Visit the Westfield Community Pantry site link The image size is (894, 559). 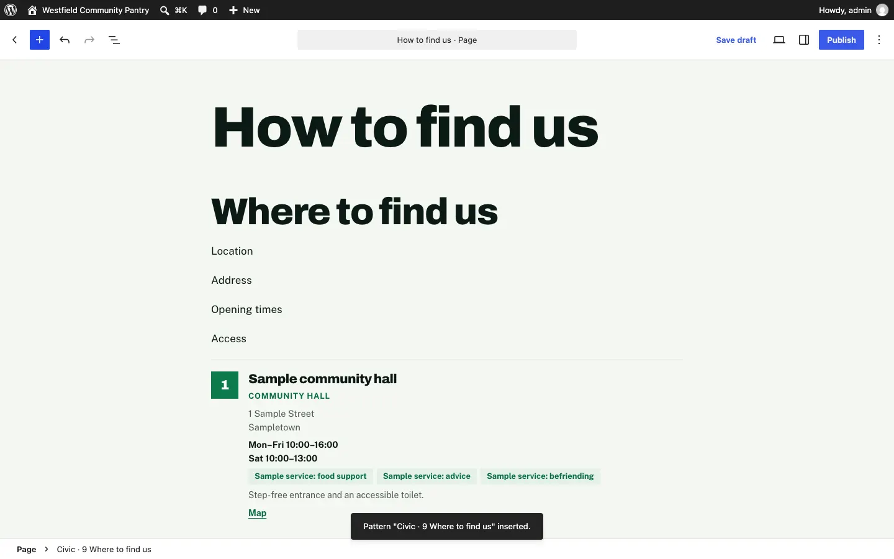pyautogui.click(x=88, y=10)
